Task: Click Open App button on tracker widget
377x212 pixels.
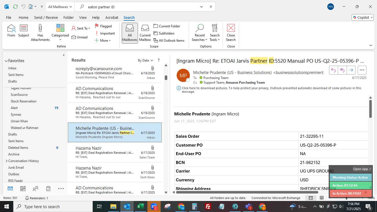Action: 362,169
